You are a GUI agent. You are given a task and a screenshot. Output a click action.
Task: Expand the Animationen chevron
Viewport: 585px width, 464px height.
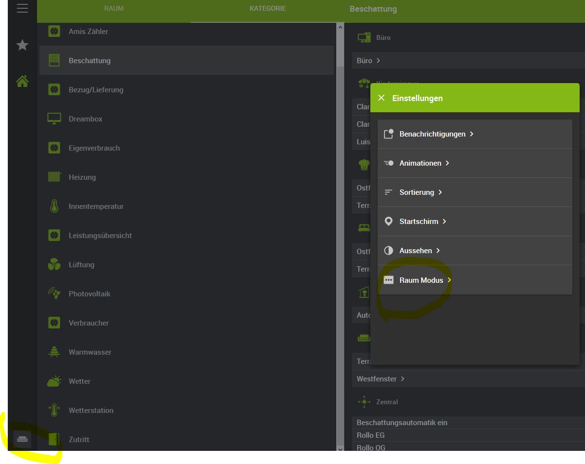447,163
